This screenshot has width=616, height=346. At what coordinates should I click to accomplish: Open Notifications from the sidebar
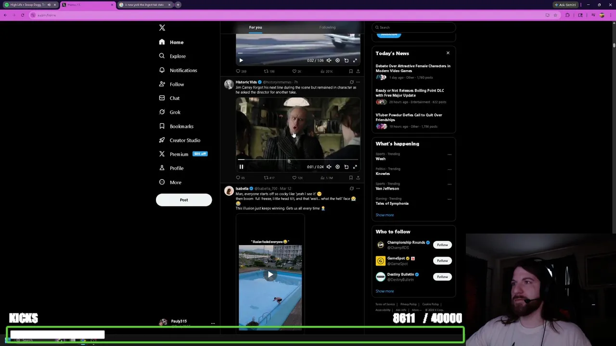(x=178, y=70)
